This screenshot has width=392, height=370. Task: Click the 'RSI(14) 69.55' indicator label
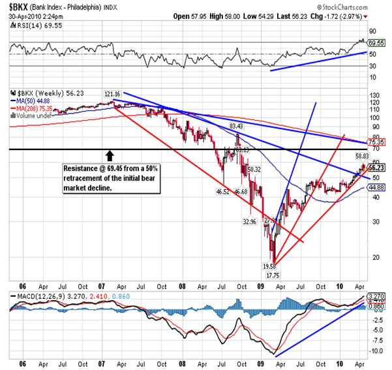coord(40,25)
